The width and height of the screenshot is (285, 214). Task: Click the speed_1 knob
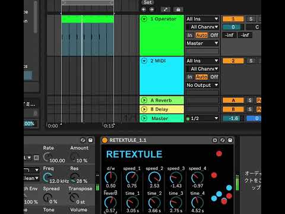point(132,177)
